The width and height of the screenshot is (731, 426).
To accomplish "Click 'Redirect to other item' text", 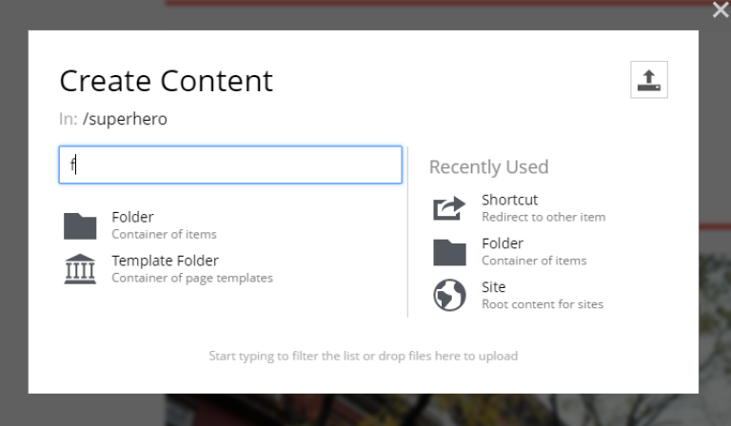I will click(543, 217).
